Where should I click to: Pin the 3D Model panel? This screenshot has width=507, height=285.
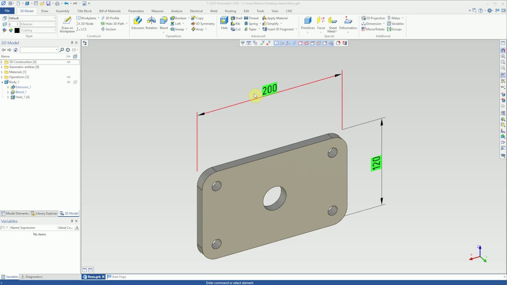(x=72, y=43)
